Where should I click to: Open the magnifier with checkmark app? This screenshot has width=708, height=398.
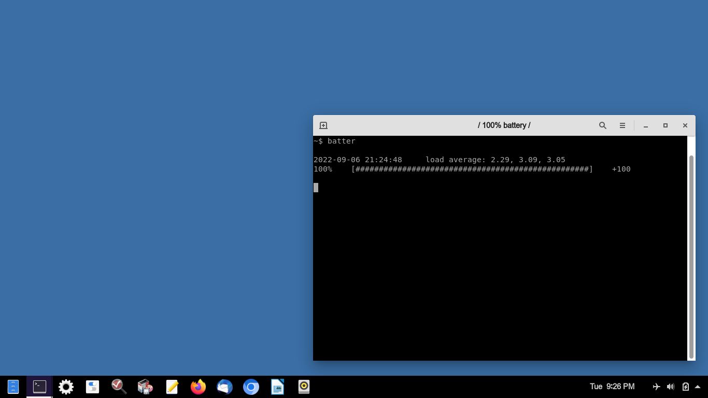[119, 387]
